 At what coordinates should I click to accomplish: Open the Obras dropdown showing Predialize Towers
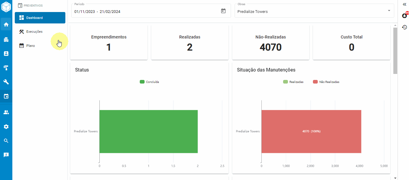pos(314,11)
